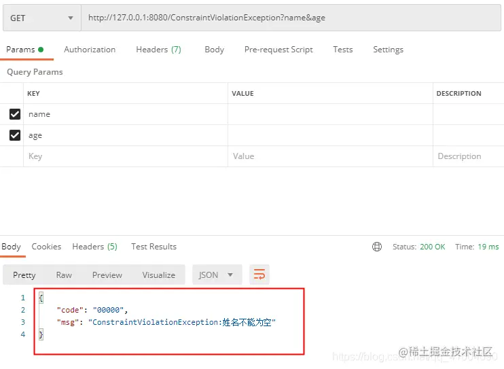Viewport: 504px width, 369px height.
Task: Click line number 1 in the response
Action: (23, 298)
